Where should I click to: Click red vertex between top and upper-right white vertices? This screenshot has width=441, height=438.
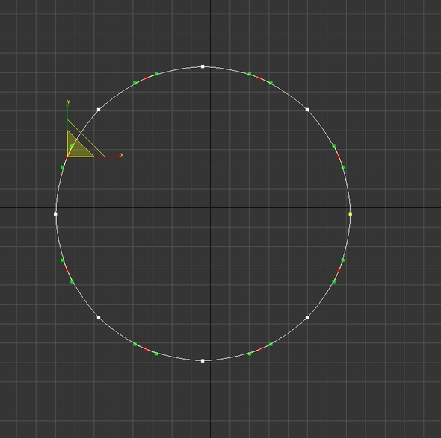(x=260, y=78)
